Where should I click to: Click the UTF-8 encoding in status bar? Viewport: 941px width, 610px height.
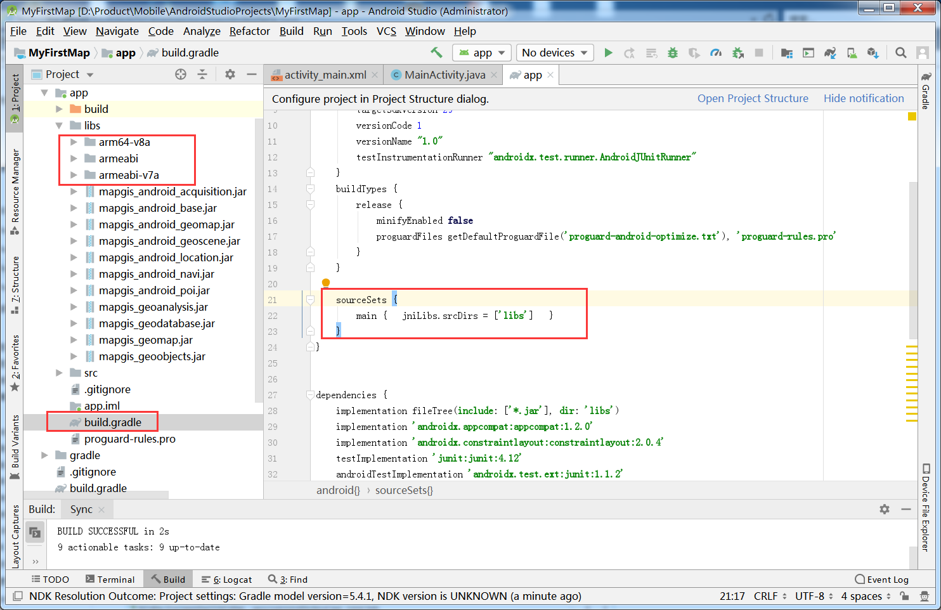click(x=814, y=596)
